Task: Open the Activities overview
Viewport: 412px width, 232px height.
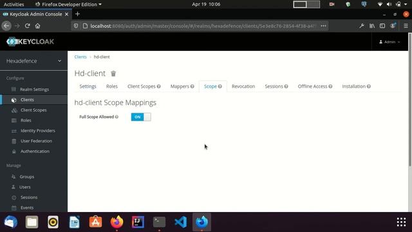Action: (x=14, y=5)
